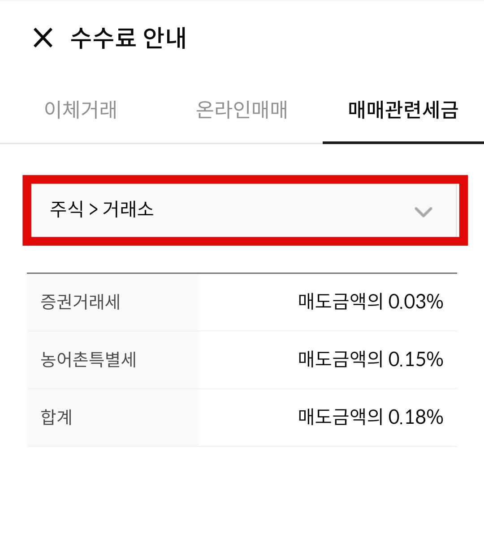Tap the active 매매관련세금 tab label
This screenshot has height=537, width=484.
coord(403,111)
